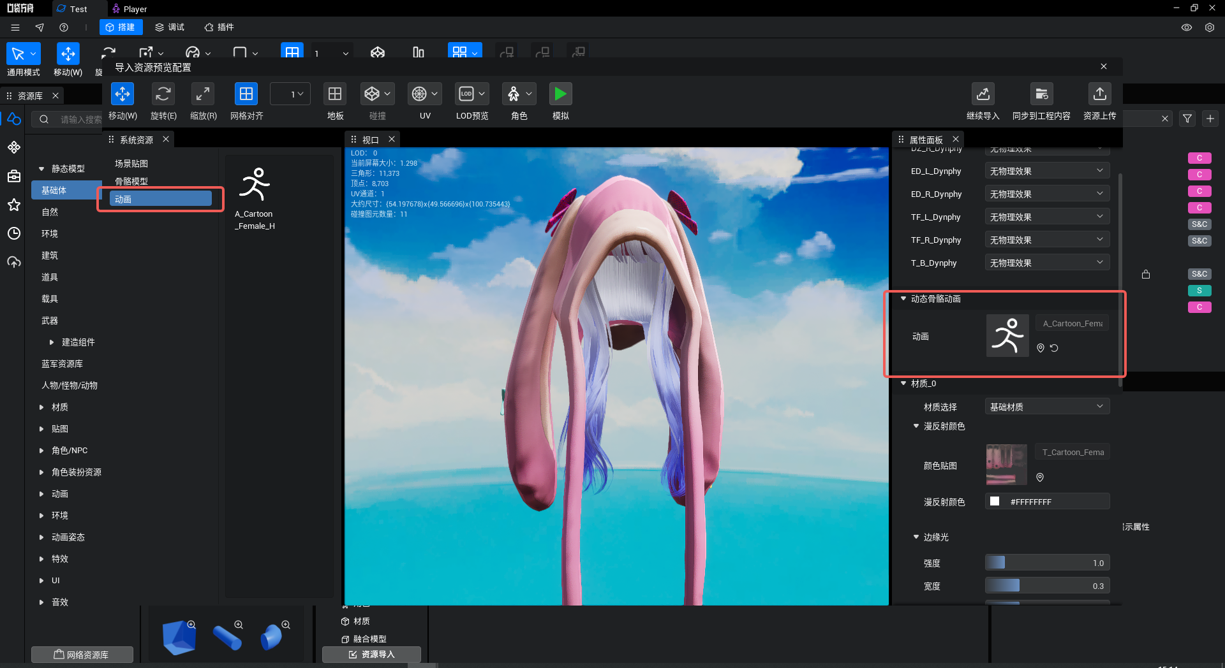
Task: Switch to the 视口 viewport tab
Action: pos(370,140)
